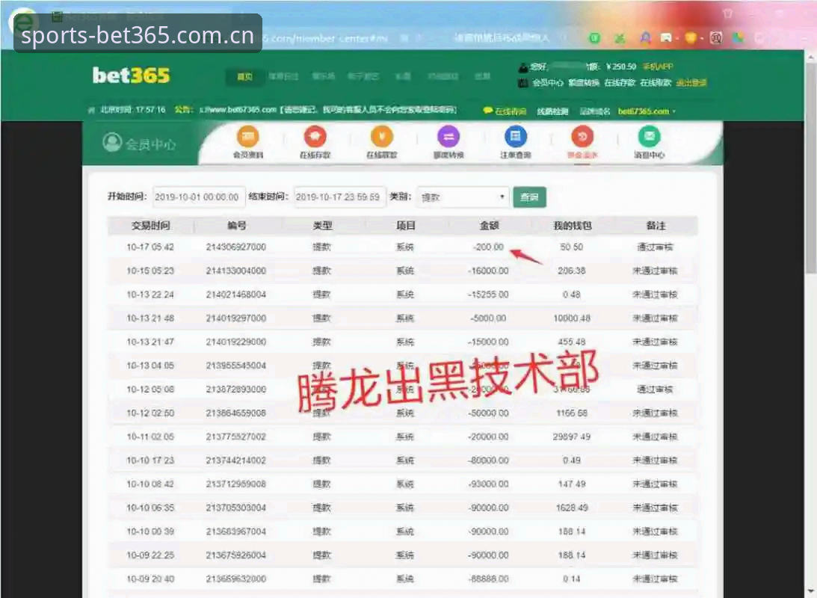This screenshot has height=598, width=817.
Task: Open the orange 在线取款 yen icon
Action: 381,137
